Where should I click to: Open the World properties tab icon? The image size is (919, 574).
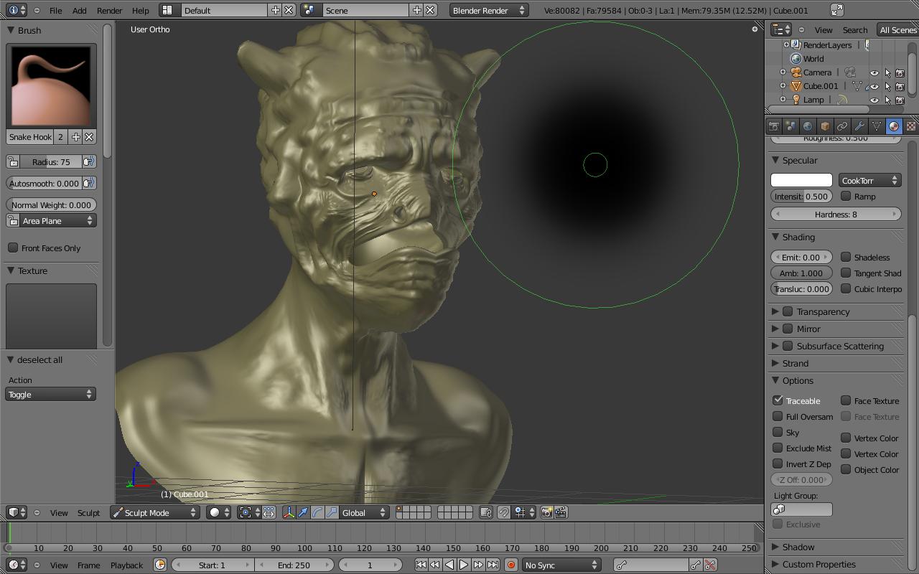click(808, 126)
